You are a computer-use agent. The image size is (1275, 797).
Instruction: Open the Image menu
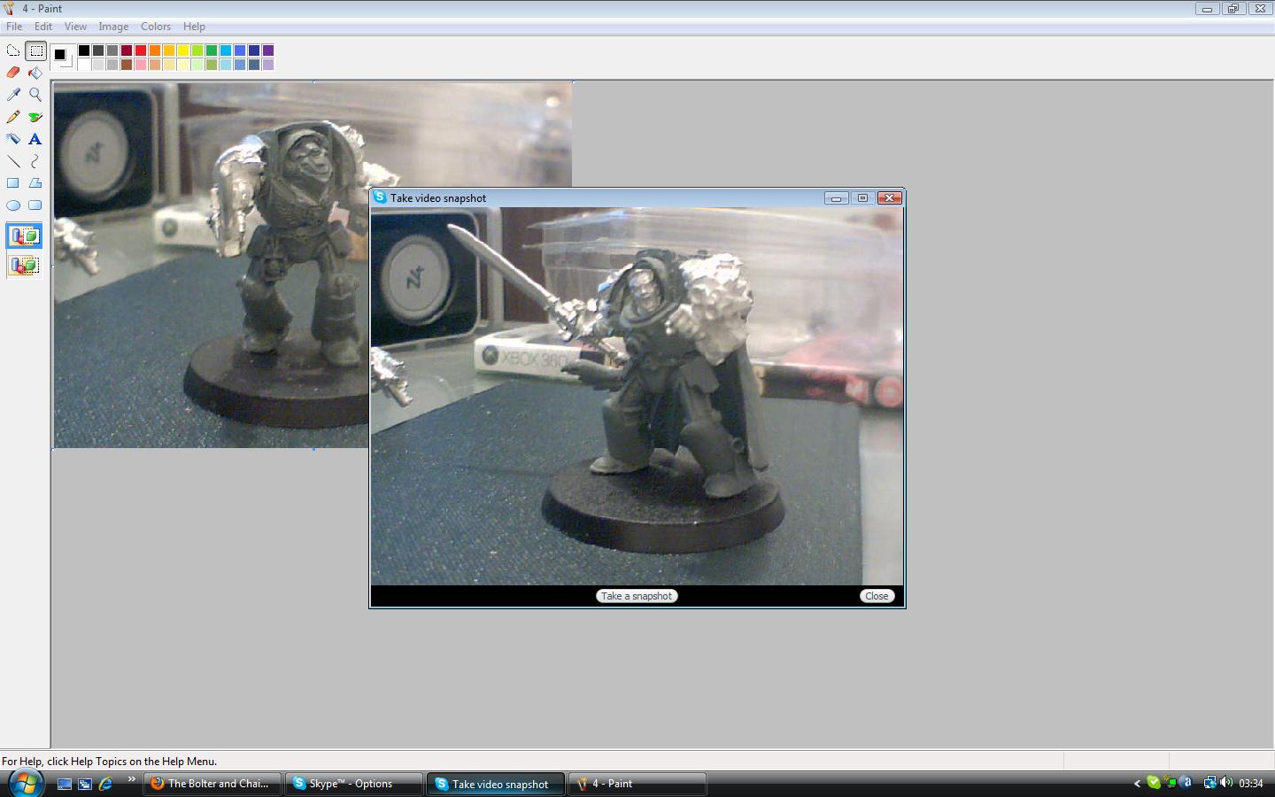[x=113, y=27]
